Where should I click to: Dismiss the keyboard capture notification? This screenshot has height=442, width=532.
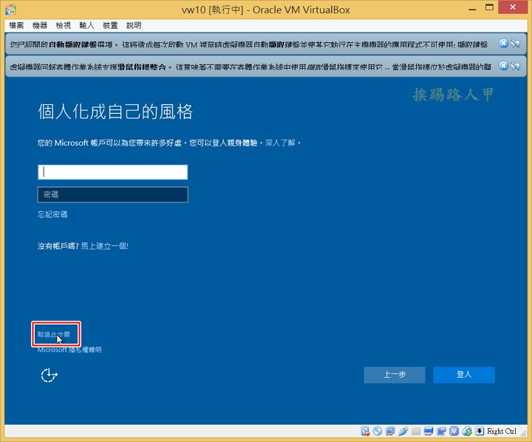(x=503, y=43)
